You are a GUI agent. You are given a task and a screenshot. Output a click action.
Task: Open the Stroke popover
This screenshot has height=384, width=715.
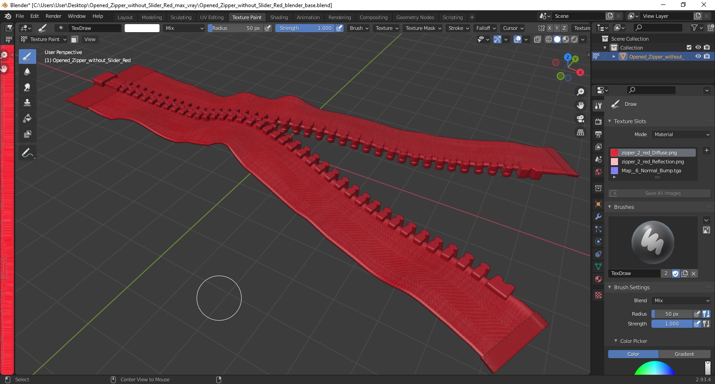pyautogui.click(x=458, y=28)
